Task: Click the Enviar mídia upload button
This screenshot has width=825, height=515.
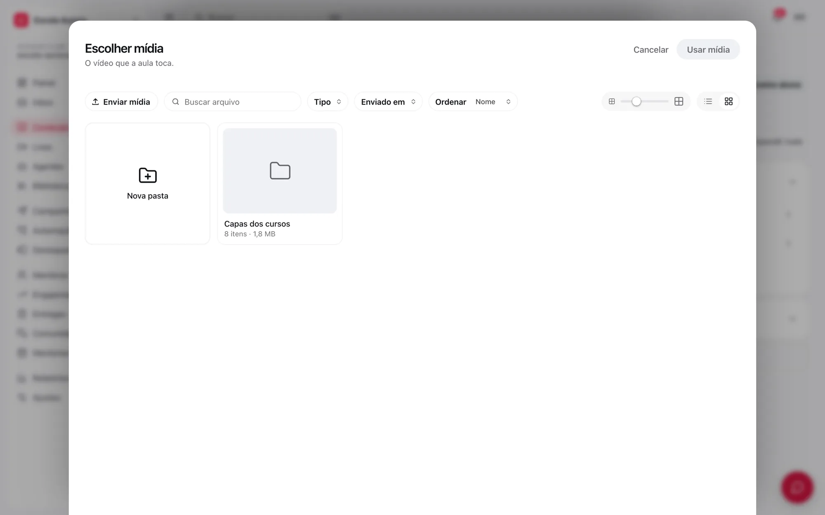Action: point(121,102)
